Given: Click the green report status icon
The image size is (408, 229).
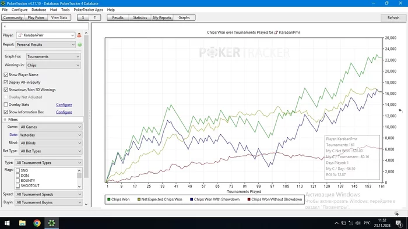Looking at the screenshot, I should coord(80,45).
